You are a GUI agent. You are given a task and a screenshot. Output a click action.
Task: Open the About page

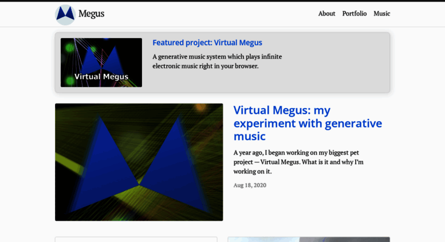[x=326, y=14]
